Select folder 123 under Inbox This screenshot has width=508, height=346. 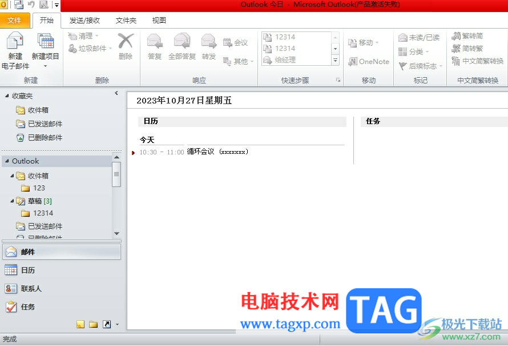pyautogui.click(x=33, y=188)
